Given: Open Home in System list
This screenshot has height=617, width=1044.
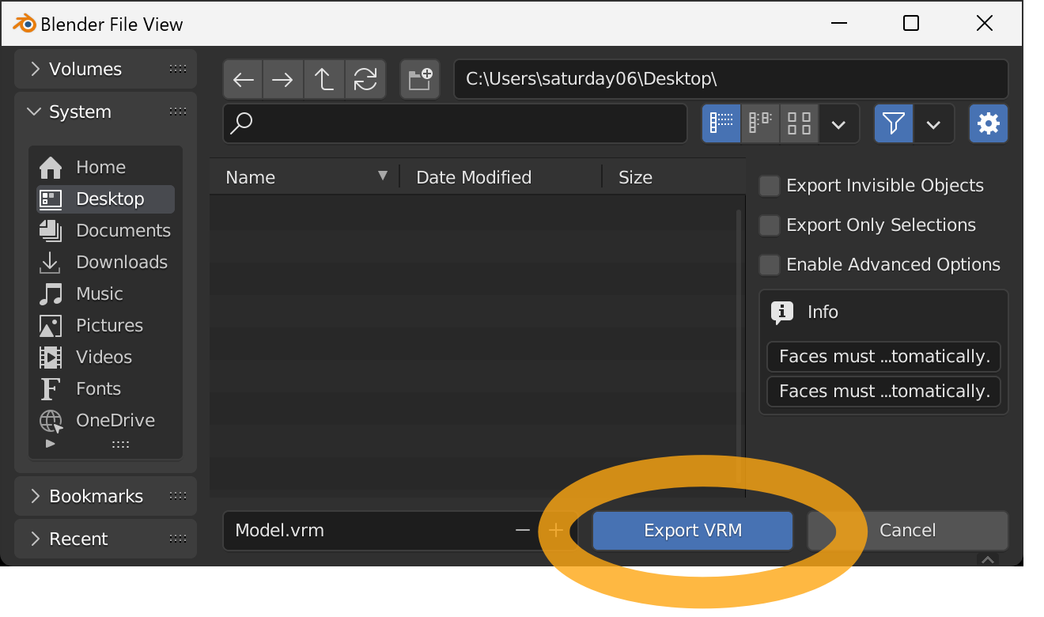Looking at the screenshot, I should pos(106,167).
